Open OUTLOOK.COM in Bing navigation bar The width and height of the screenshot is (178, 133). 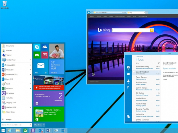pos(143,16)
